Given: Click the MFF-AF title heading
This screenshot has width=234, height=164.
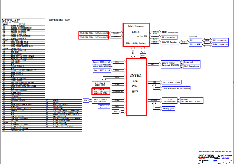Looking at the screenshot, I should coord(11,21).
